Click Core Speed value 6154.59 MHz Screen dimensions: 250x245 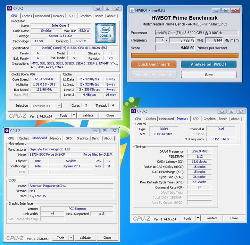[44, 79]
